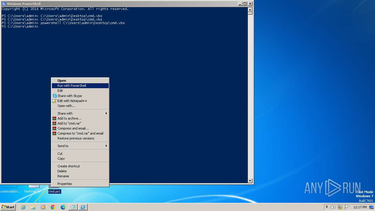Switch to the notepad taskbar window

[x=73, y=207]
